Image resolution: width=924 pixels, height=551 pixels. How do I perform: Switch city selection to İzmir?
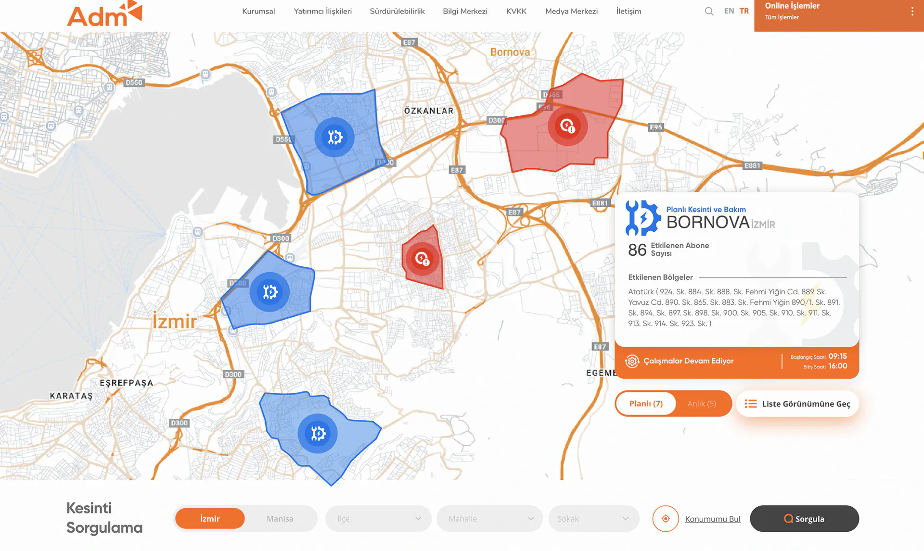coord(210,519)
